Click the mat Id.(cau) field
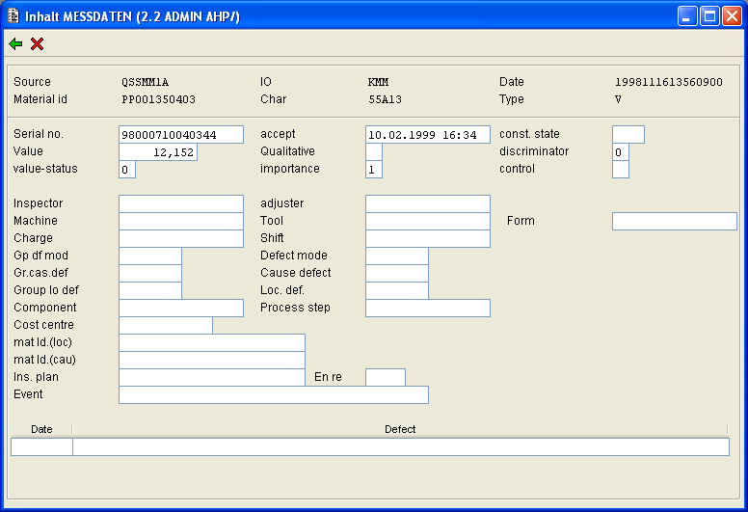748x512 pixels. point(212,360)
